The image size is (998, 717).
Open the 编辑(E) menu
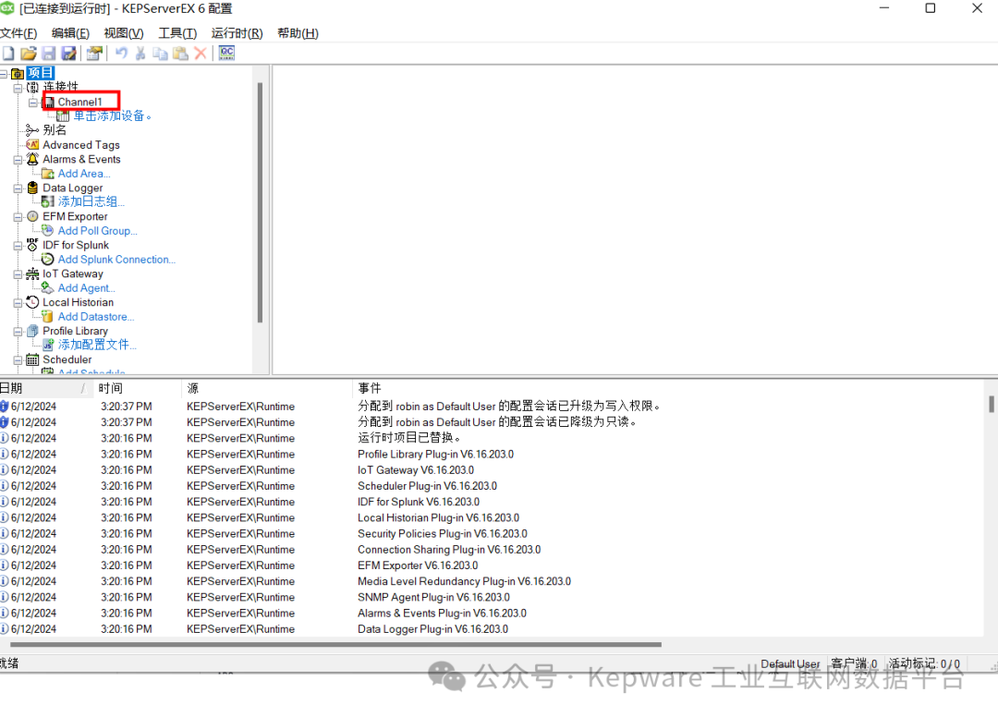[70, 33]
